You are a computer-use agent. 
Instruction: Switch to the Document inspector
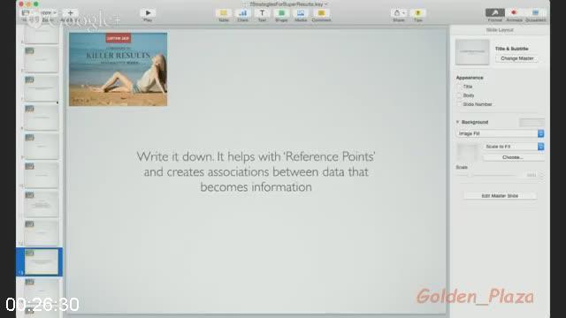coord(535,12)
